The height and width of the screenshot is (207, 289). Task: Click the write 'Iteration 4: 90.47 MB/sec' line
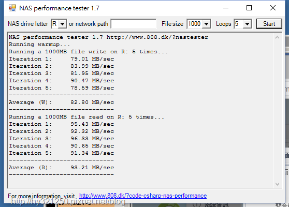click(x=62, y=81)
